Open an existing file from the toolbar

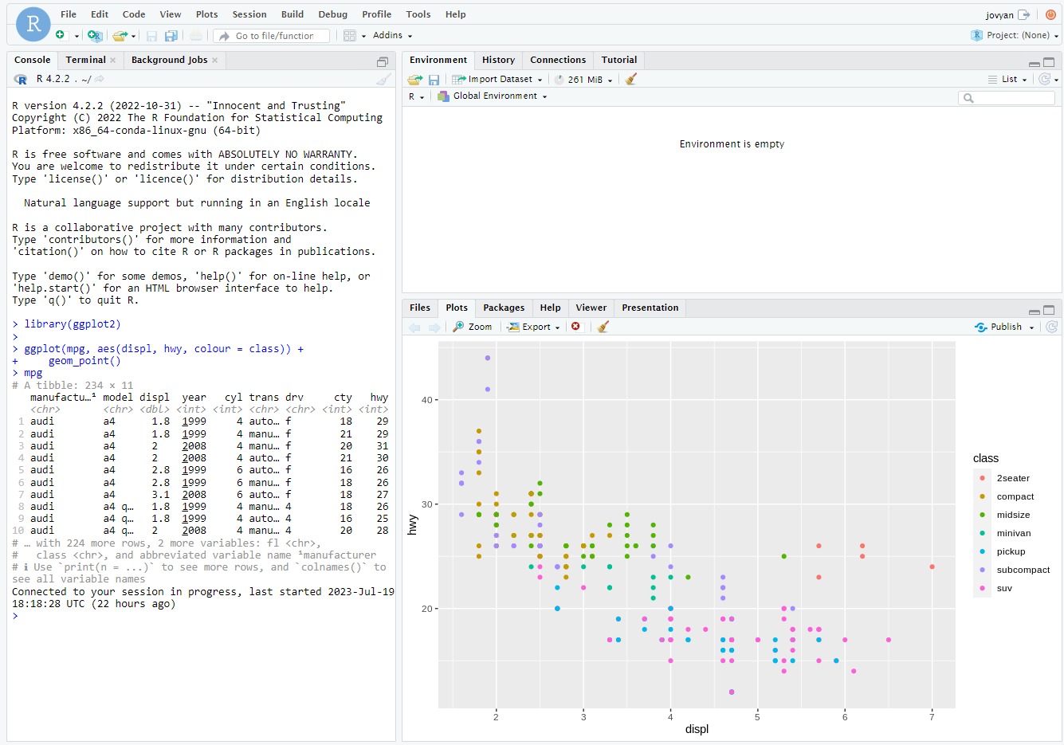pos(121,35)
